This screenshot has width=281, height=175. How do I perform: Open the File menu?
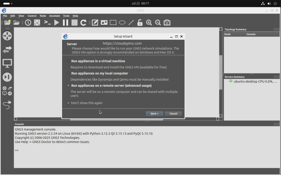[x=5, y=16]
